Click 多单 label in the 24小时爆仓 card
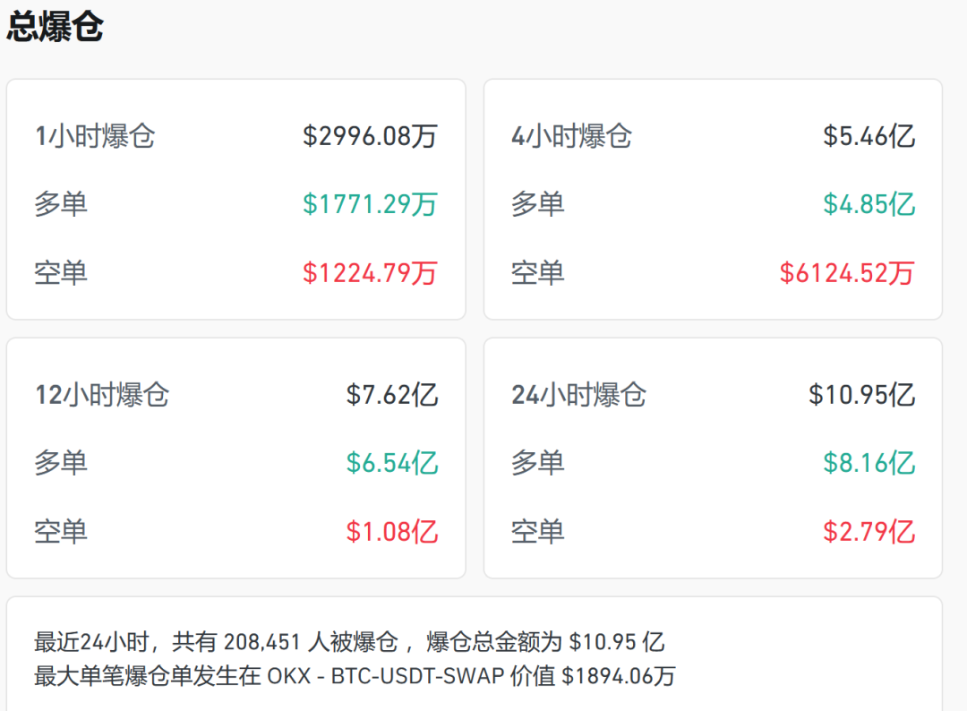The image size is (967, 711). [538, 463]
